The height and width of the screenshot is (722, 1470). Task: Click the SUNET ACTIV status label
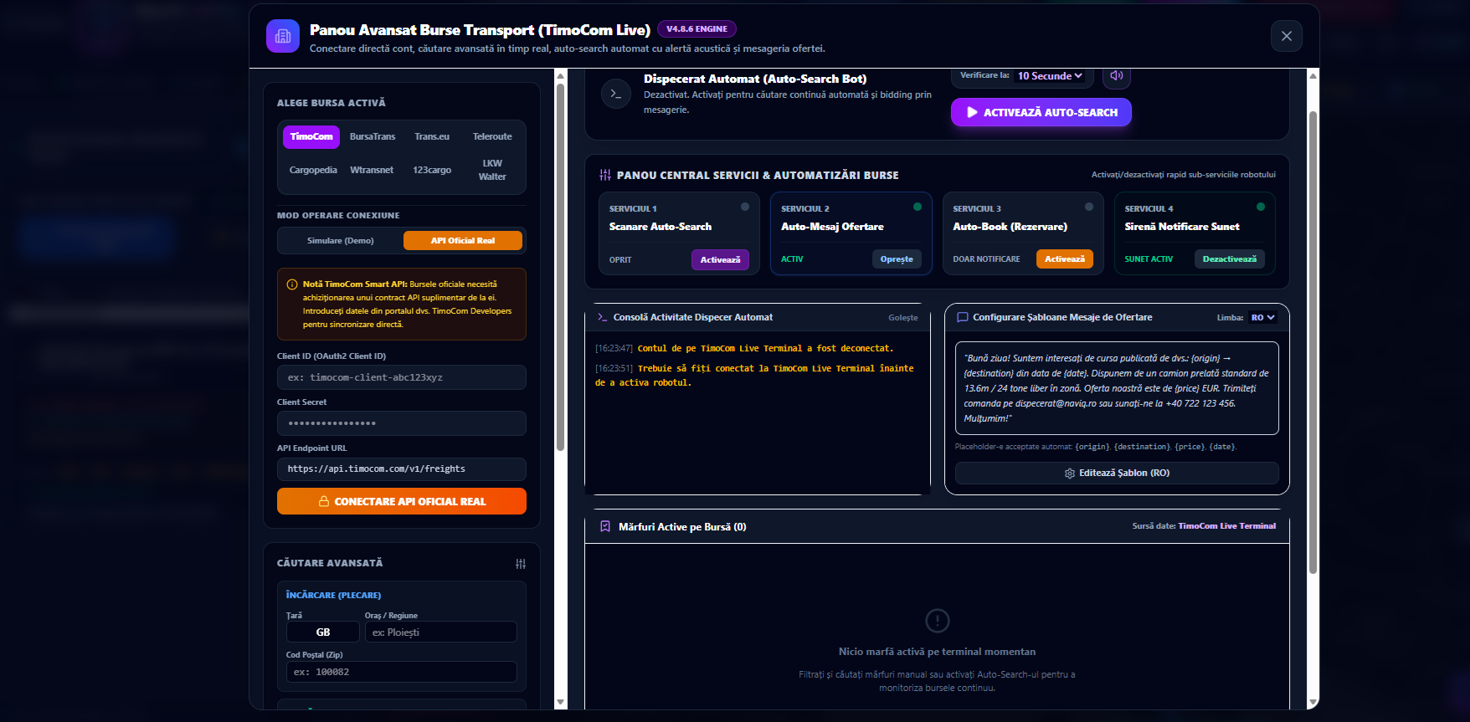[1149, 259]
